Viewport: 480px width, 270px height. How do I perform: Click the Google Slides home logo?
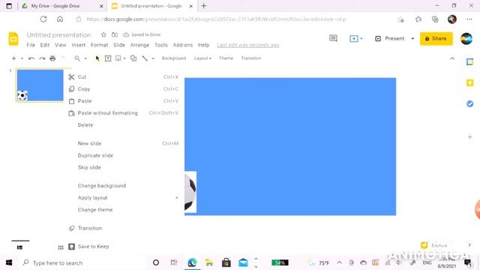pyautogui.click(x=13, y=38)
